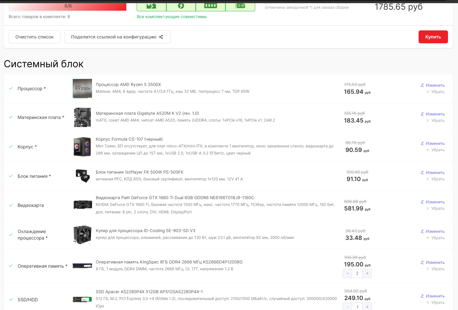Open Материнская плата Gigabyte A520M K V2 link
Image resolution: width=458 pixels, height=310 pixels.
[147, 113]
